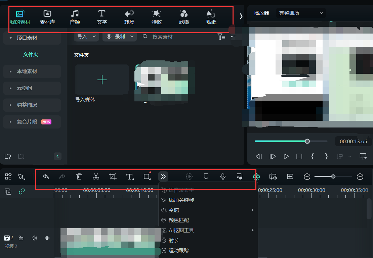
Task: Click the delete clip trash icon
Action: [79, 176]
